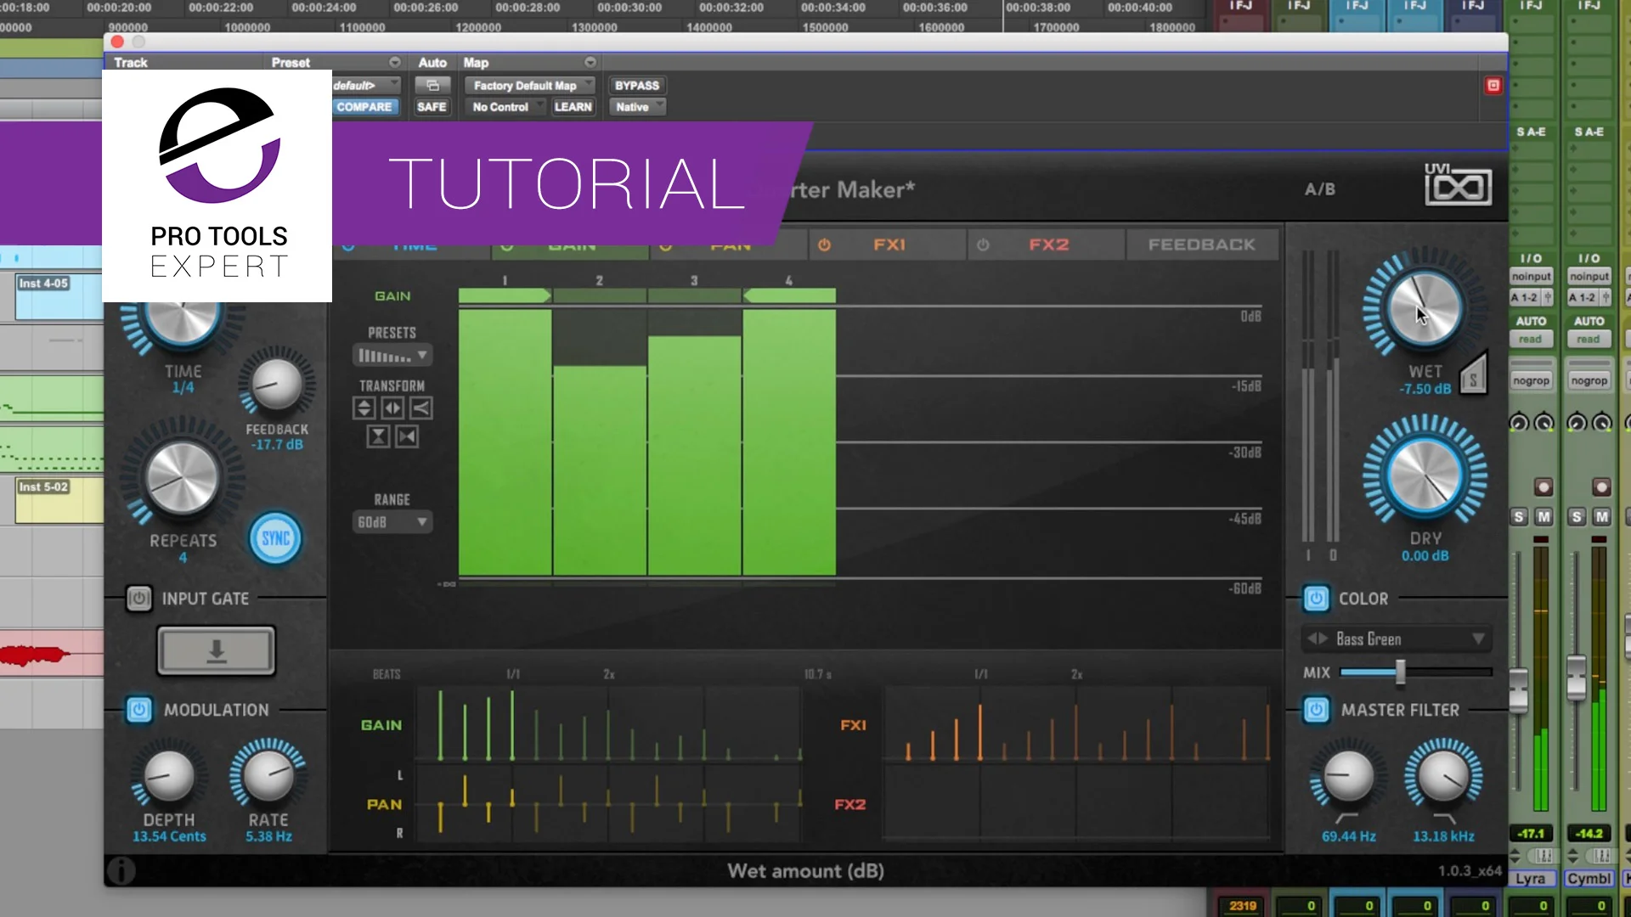This screenshot has width=1631, height=917.
Task: Open the Bass Green color dropdown
Action: tap(1396, 639)
